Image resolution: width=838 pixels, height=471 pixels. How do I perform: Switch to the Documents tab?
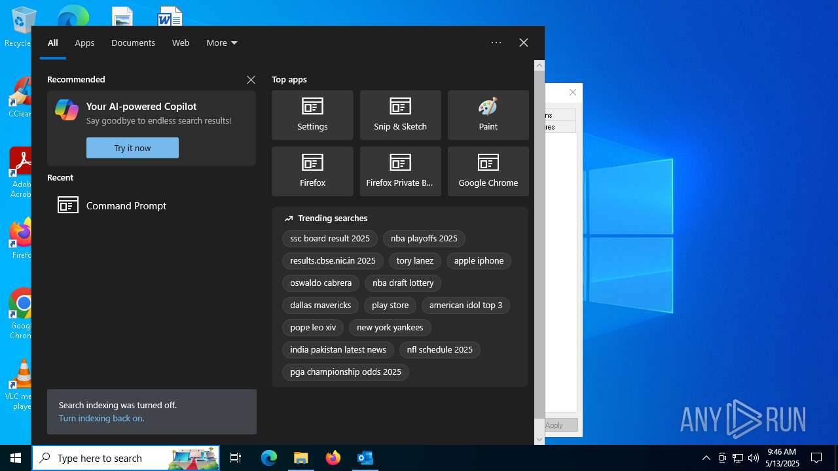[x=133, y=43]
